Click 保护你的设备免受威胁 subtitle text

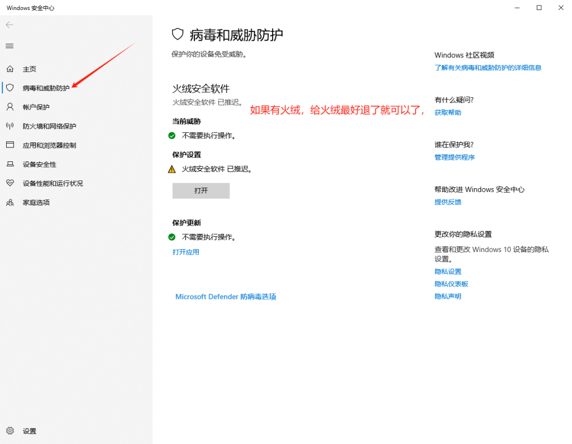209,54
